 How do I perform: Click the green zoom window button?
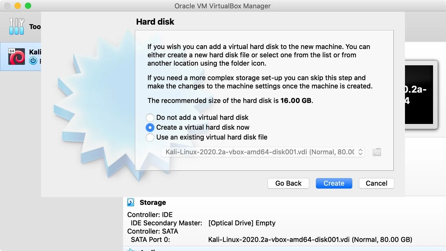coord(28,6)
